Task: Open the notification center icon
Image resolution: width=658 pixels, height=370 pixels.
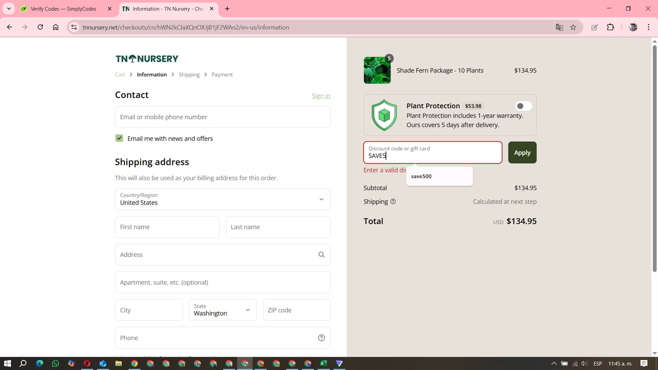Action: (x=644, y=363)
